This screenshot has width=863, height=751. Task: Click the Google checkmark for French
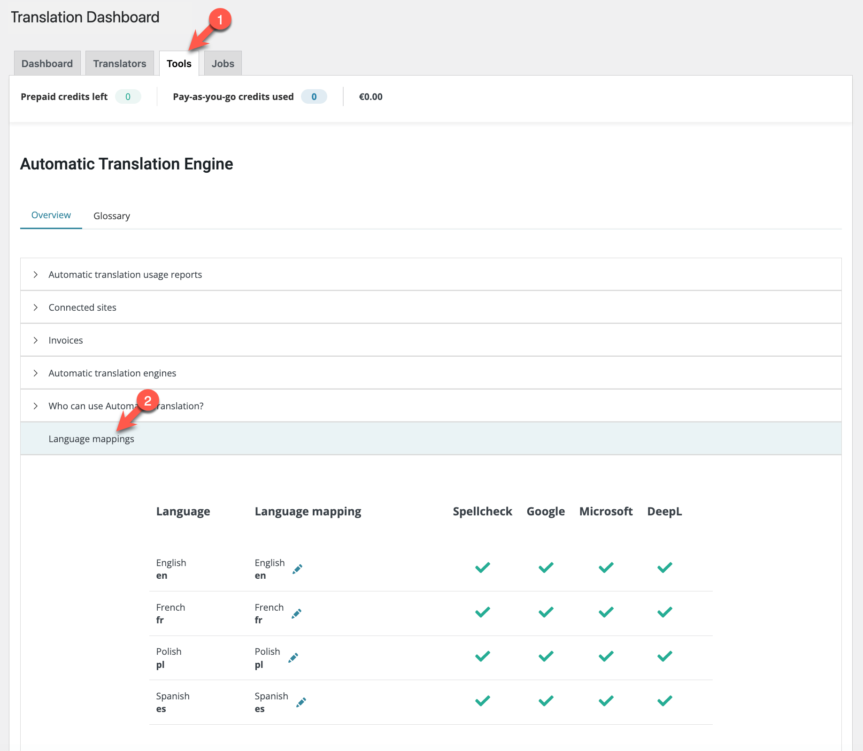(546, 612)
